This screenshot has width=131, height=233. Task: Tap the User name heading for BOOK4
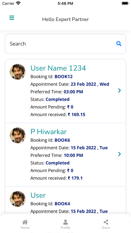click(x=38, y=195)
